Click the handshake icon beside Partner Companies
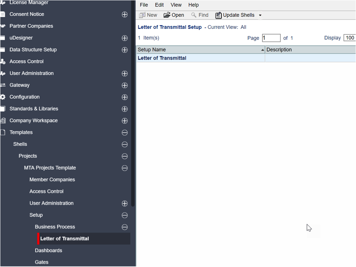This screenshot has height=267, width=356. click(3, 26)
